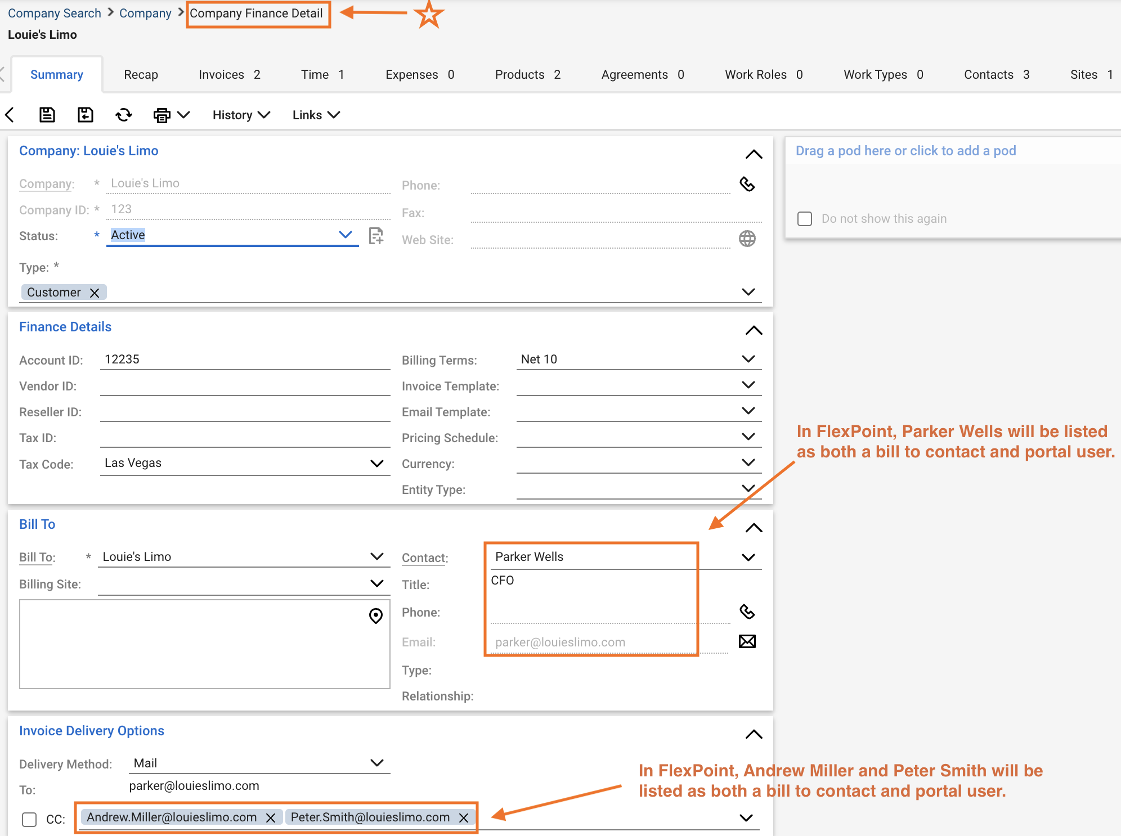Open the Contacts tab

tap(997, 74)
